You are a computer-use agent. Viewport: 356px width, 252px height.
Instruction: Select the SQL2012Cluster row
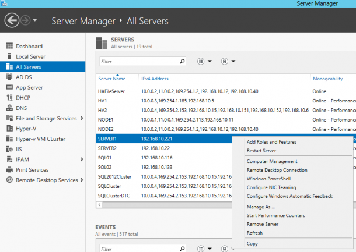pos(164,177)
